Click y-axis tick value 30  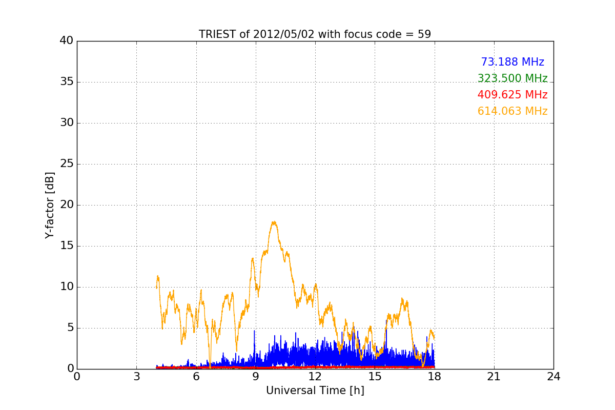pos(67,123)
